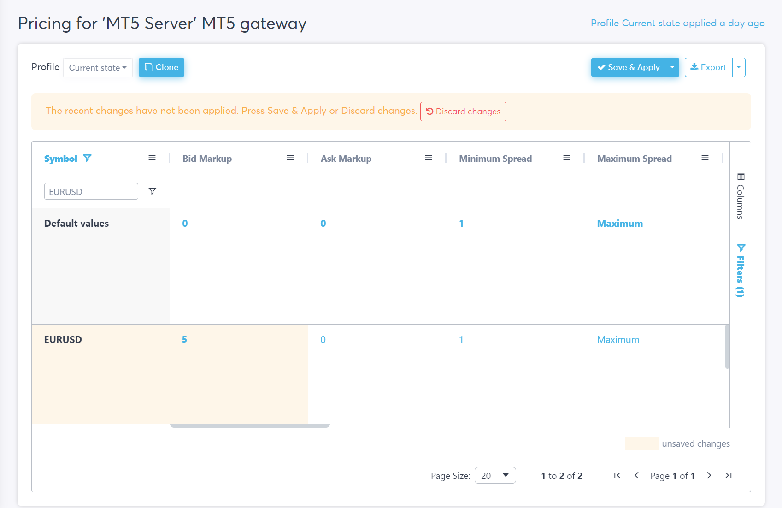Change the Page Size dropdown
Screen dimensions: 782x508
click(x=495, y=475)
